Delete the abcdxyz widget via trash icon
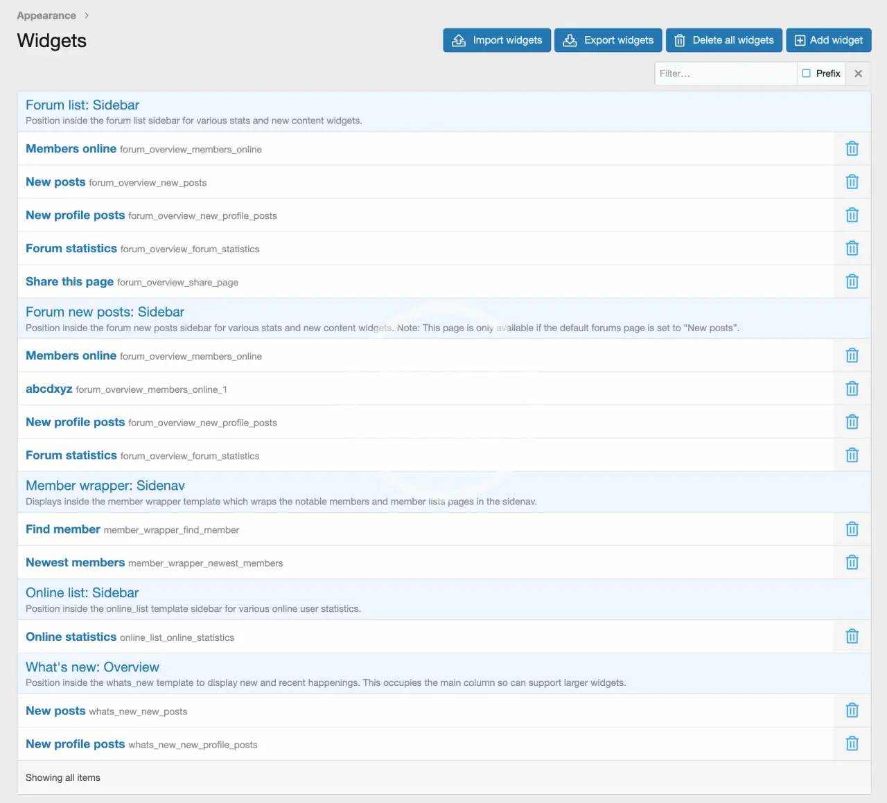 click(852, 389)
